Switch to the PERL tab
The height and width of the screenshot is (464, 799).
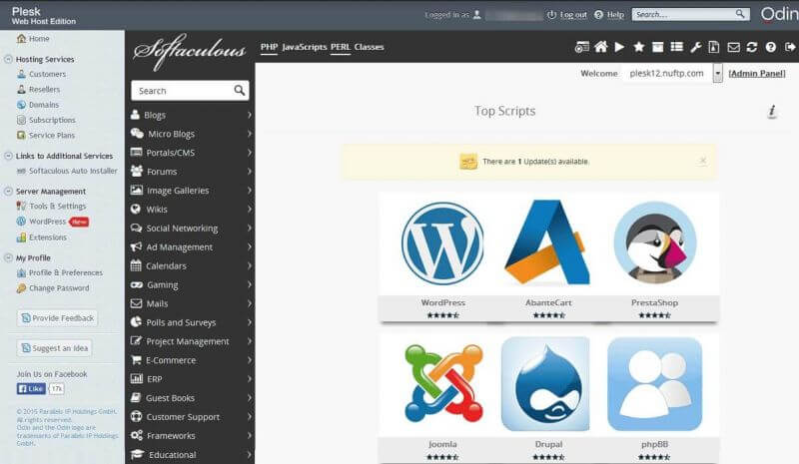(340, 47)
